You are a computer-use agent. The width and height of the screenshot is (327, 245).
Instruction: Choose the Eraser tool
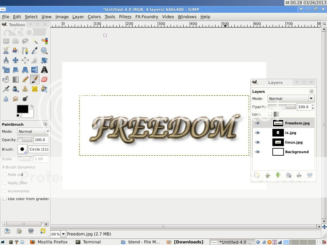pyautogui.click(x=44, y=79)
